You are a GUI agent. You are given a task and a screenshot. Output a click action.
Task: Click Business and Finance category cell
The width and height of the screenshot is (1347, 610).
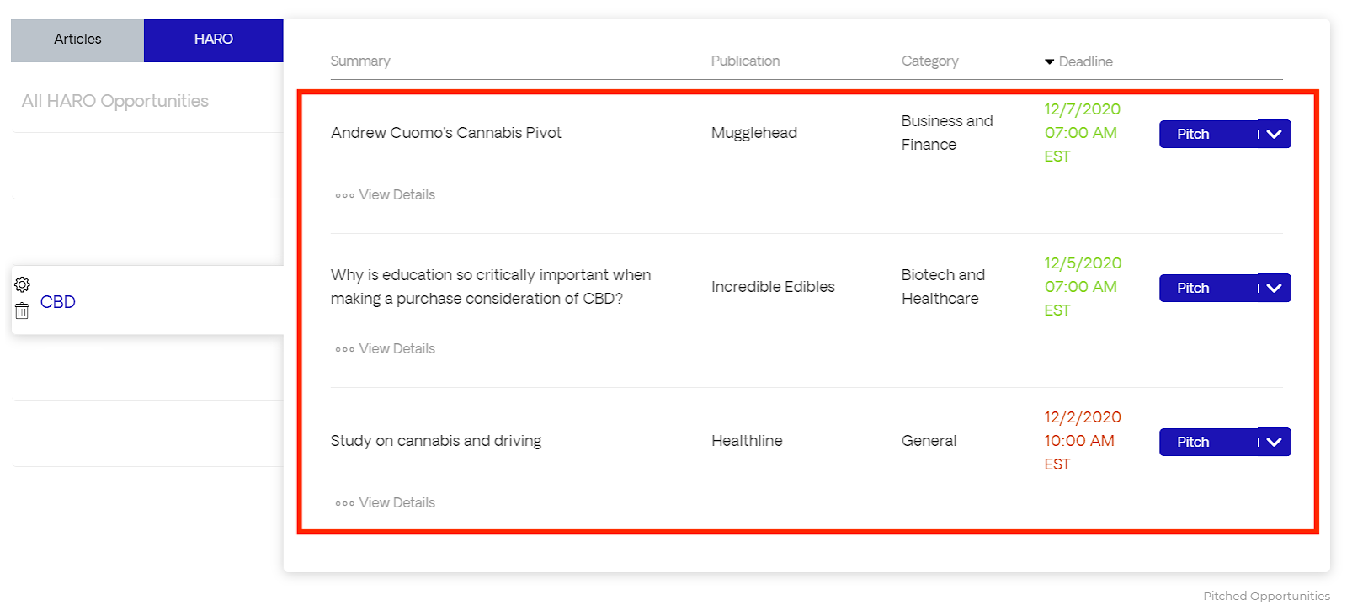tap(947, 133)
